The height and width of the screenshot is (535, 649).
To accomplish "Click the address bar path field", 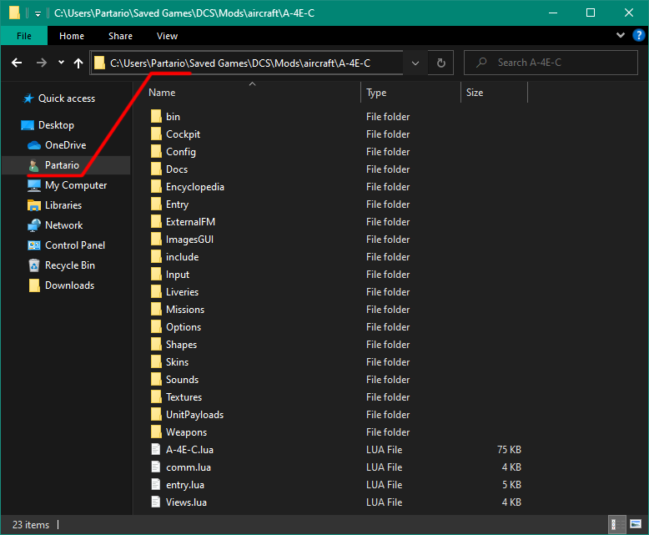I will point(247,63).
